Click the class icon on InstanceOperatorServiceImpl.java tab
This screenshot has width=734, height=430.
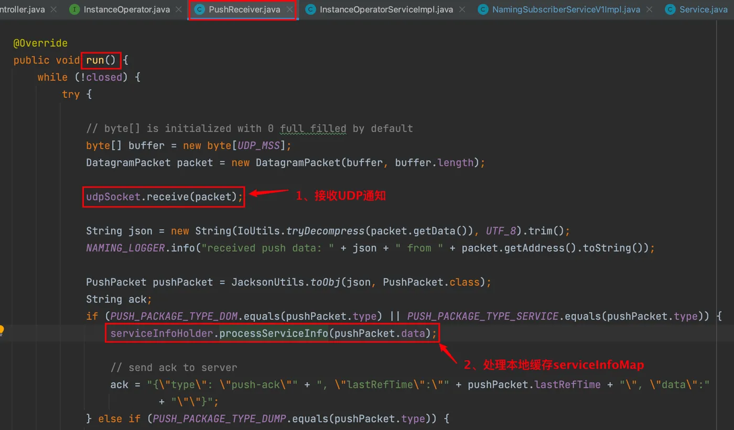point(310,9)
